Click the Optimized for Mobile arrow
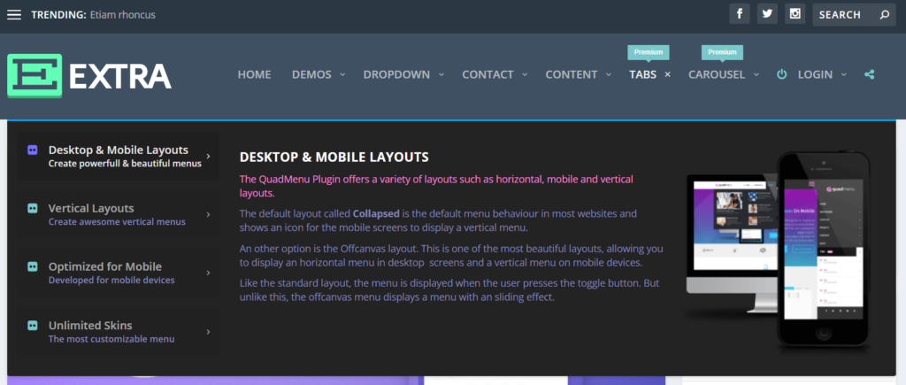The width and height of the screenshot is (906, 385). coord(208,273)
